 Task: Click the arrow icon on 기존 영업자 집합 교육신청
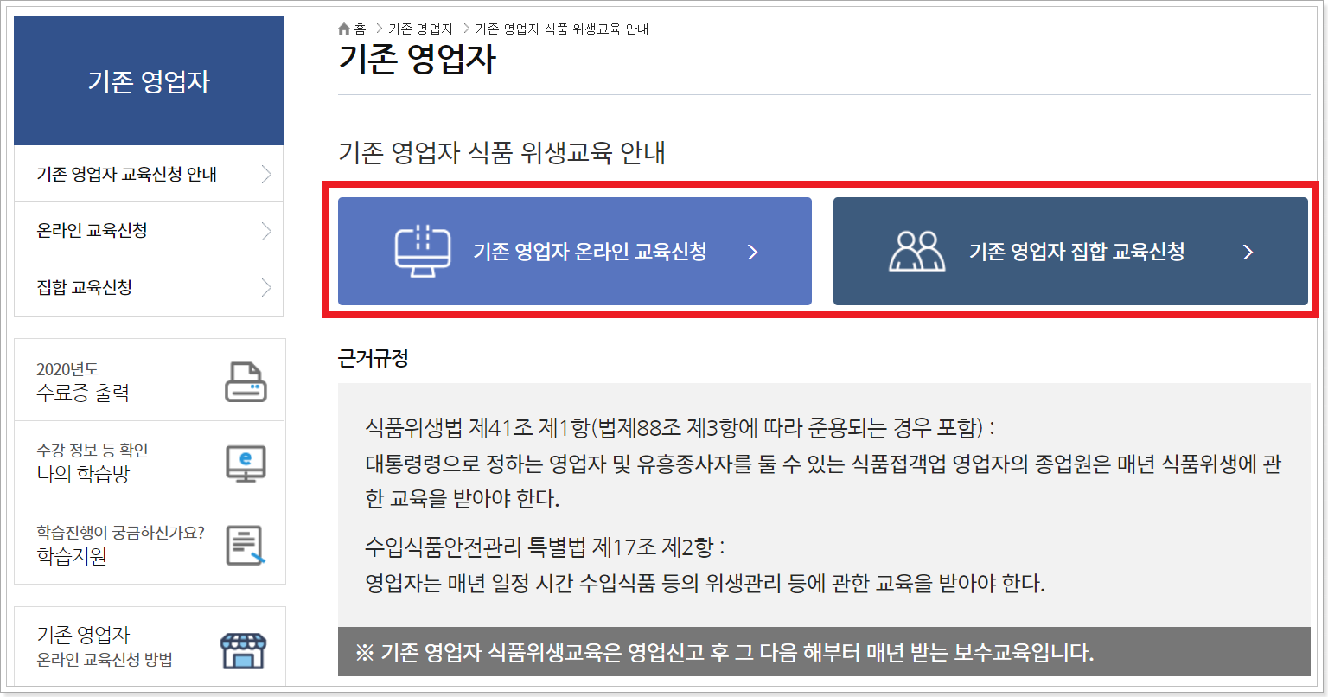tap(1247, 252)
